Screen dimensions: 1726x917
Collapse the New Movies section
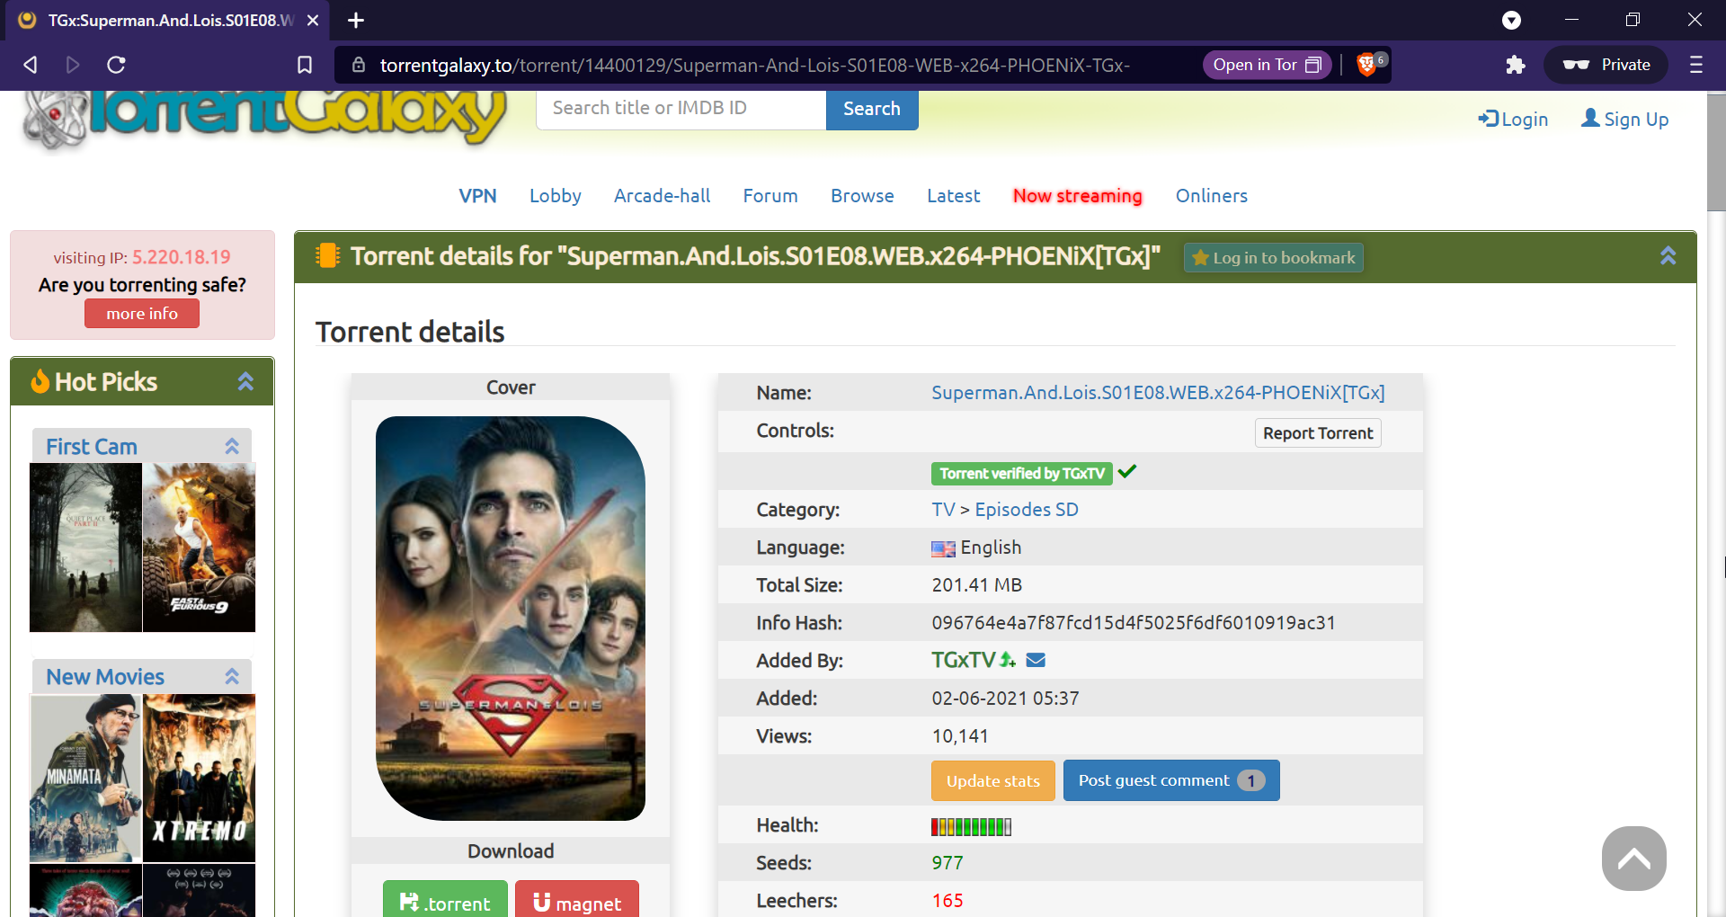tap(232, 676)
